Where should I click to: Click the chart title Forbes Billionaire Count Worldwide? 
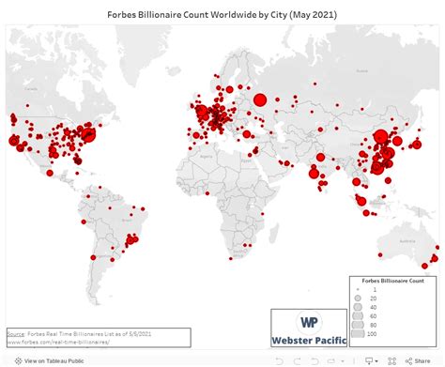coord(222,14)
